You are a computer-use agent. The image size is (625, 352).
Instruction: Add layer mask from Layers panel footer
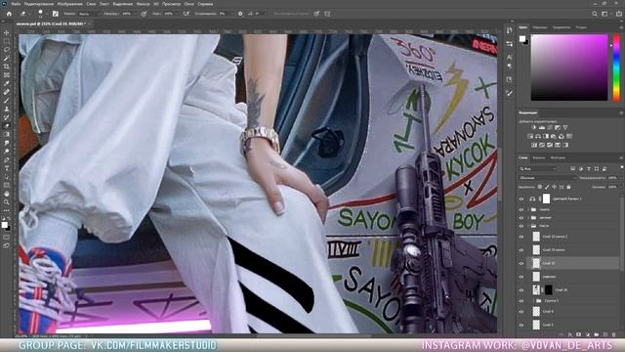pos(579,334)
